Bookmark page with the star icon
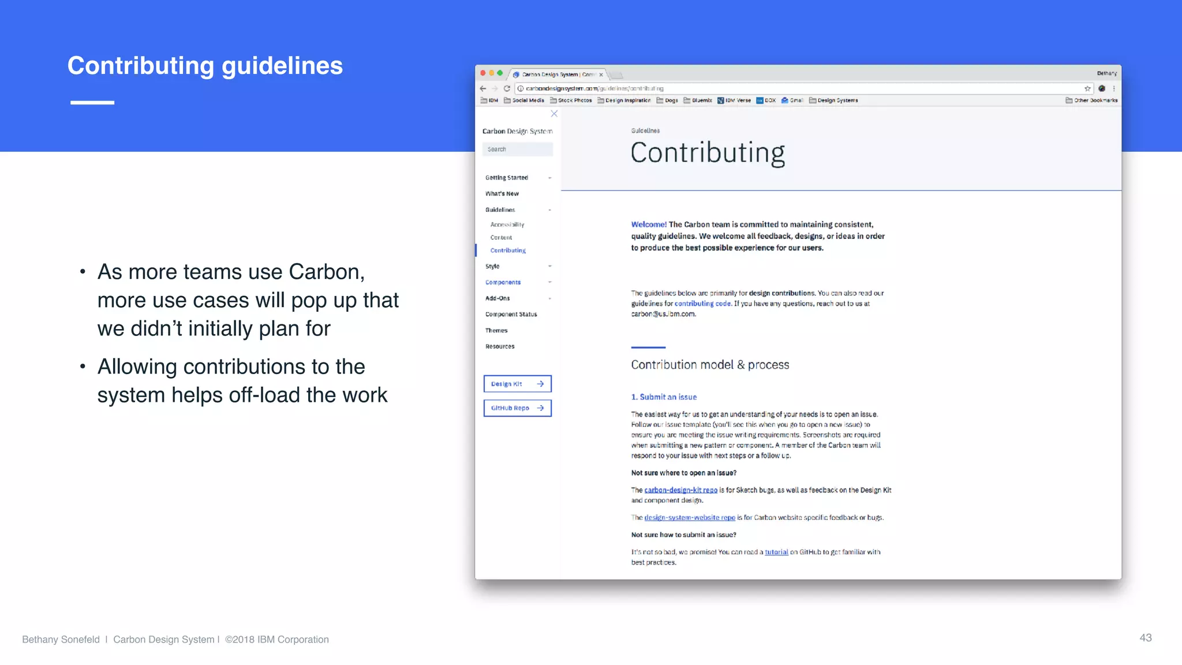 [x=1087, y=88]
